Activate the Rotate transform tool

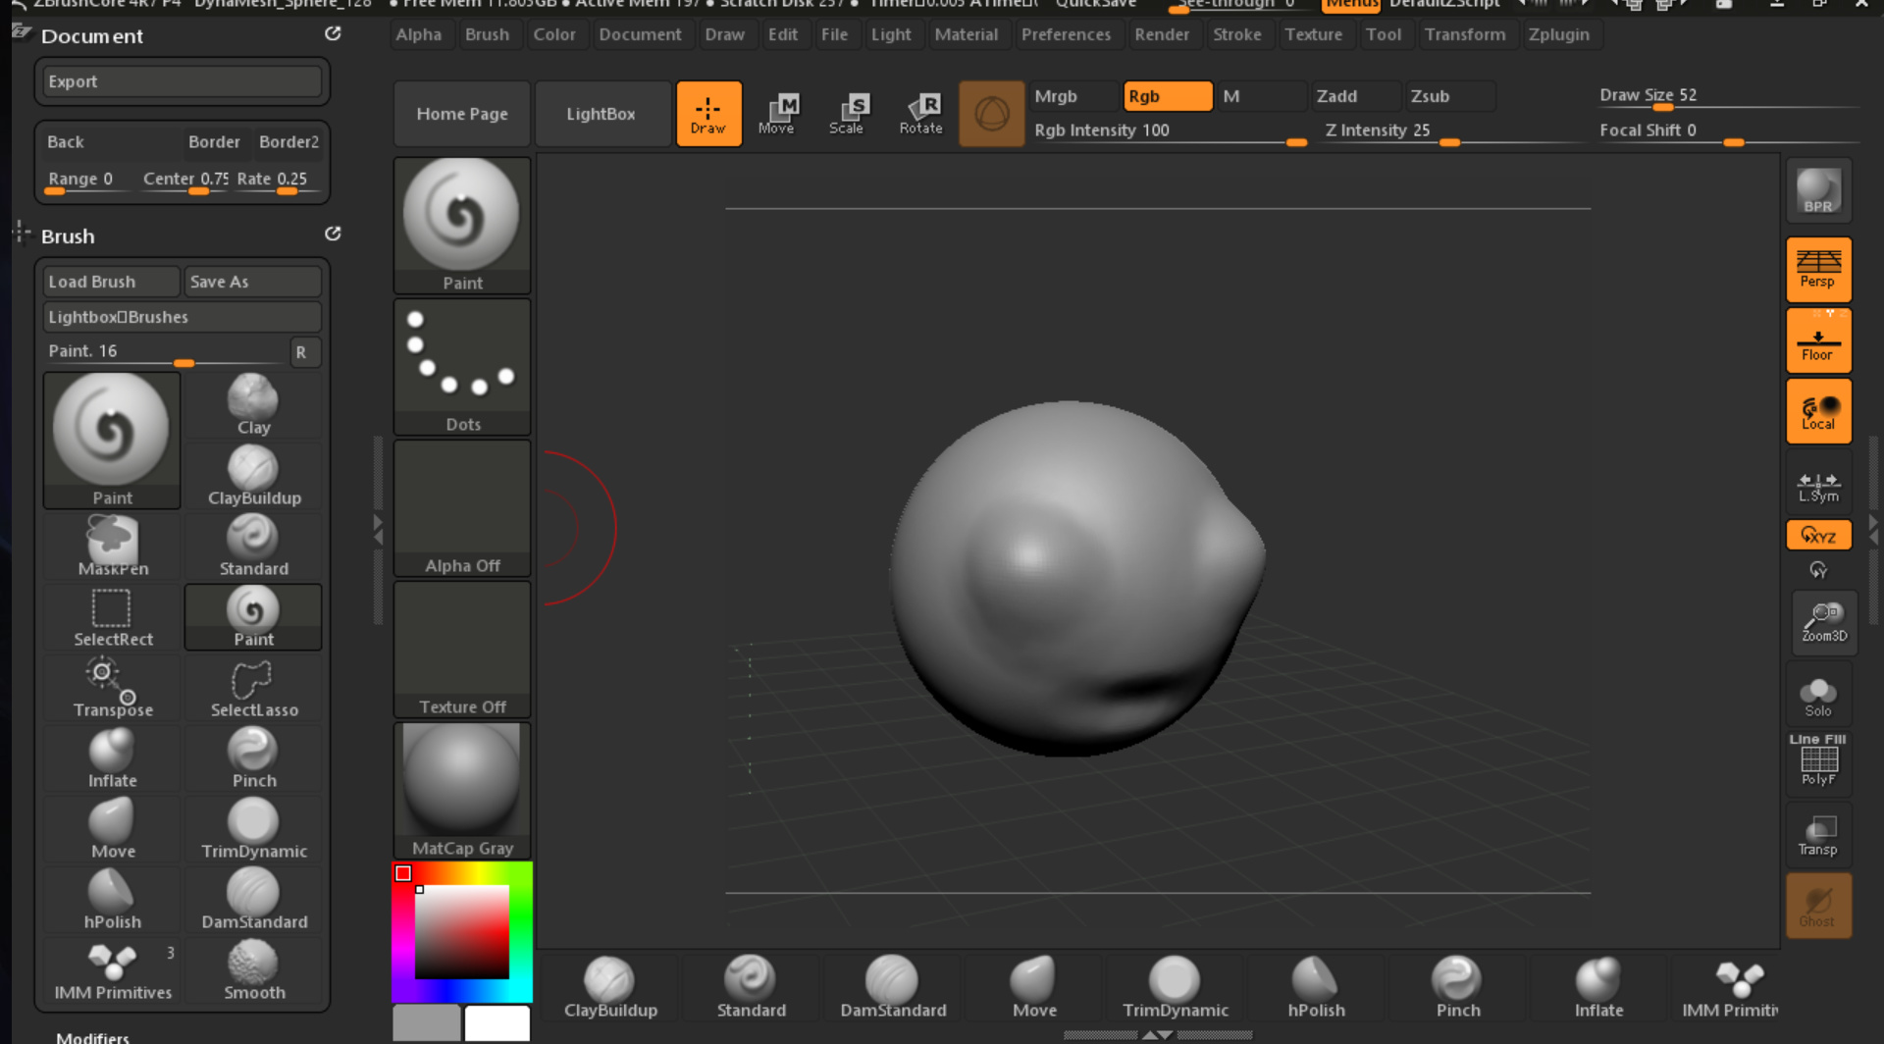(920, 113)
